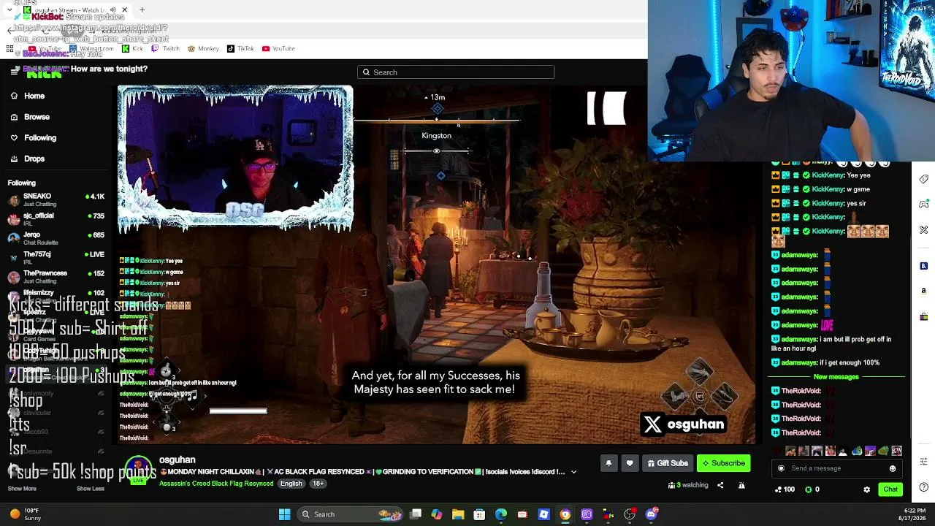
Task: Click Show Less under the Following list
Action: [x=91, y=489]
